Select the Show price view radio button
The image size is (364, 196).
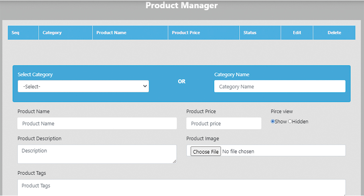click(273, 122)
